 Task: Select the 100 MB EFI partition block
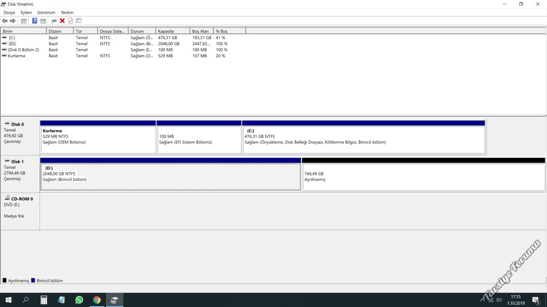coord(199,137)
